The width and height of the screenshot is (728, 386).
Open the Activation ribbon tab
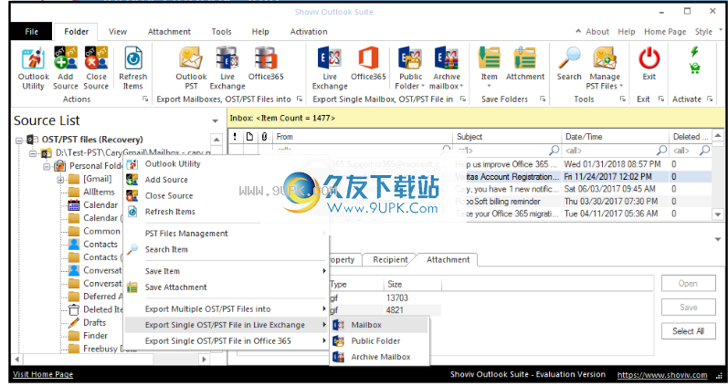click(309, 32)
